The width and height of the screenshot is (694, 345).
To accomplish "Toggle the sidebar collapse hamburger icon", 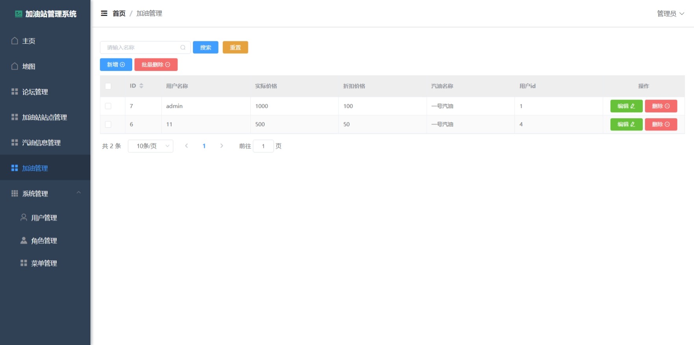I will click(104, 13).
